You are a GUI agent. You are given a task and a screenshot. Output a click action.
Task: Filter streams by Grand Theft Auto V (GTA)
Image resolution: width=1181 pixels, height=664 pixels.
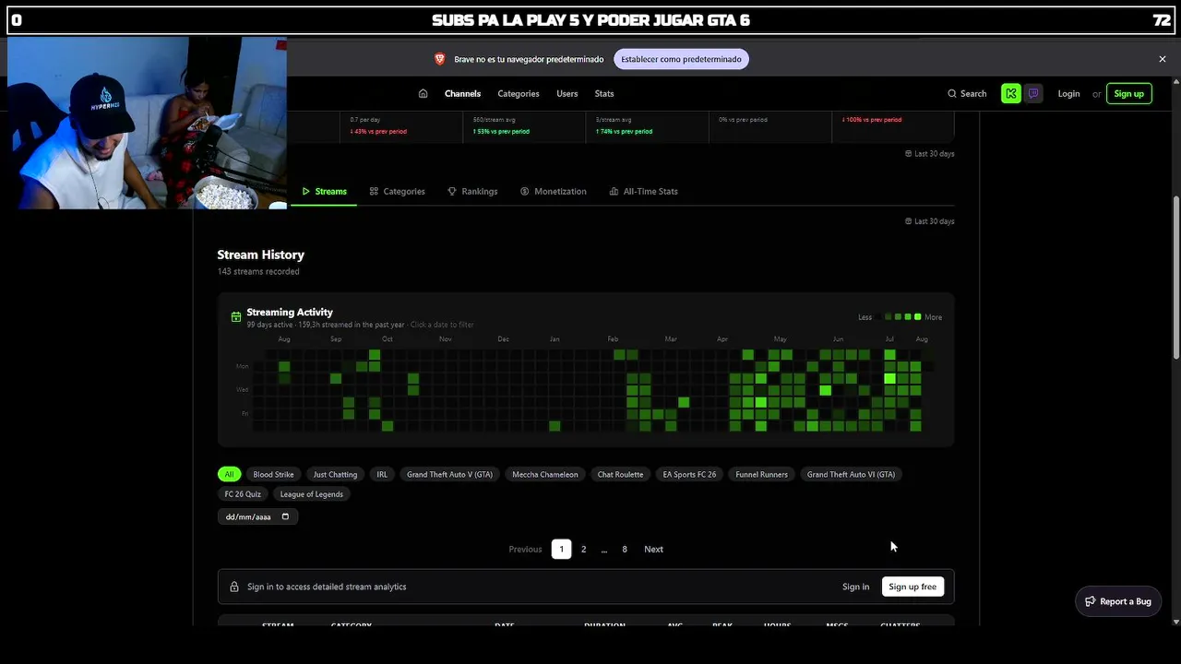(x=449, y=474)
